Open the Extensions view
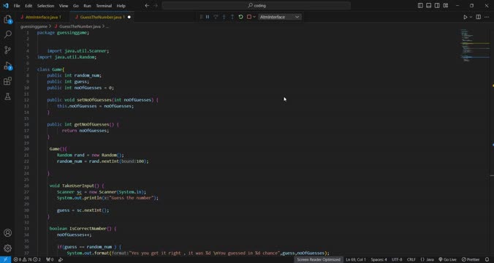This screenshot has height=263, width=494. tap(7, 81)
